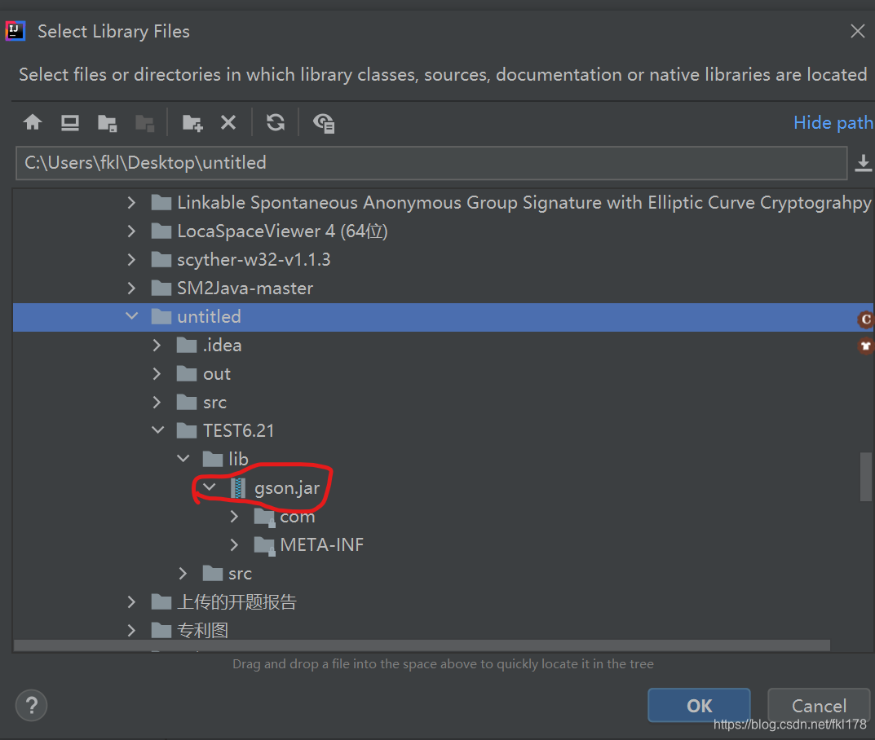Expand the 专利图 folder
This screenshot has width=875, height=740.
[x=131, y=631]
